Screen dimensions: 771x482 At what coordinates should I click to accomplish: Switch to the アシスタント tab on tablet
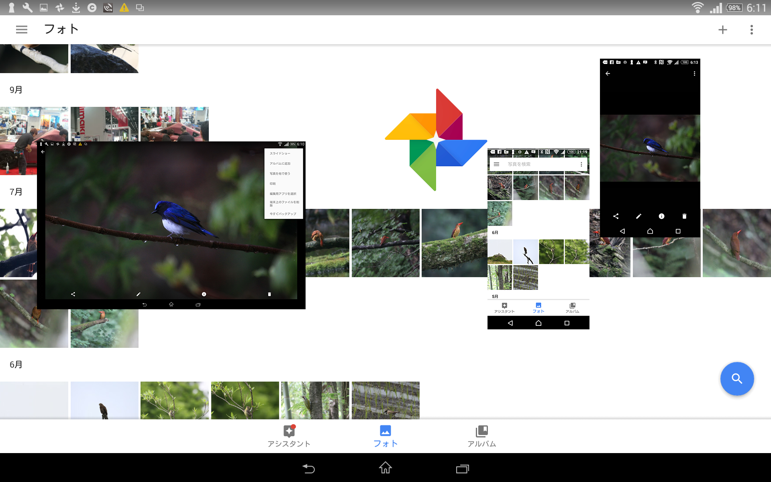(289, 436)
